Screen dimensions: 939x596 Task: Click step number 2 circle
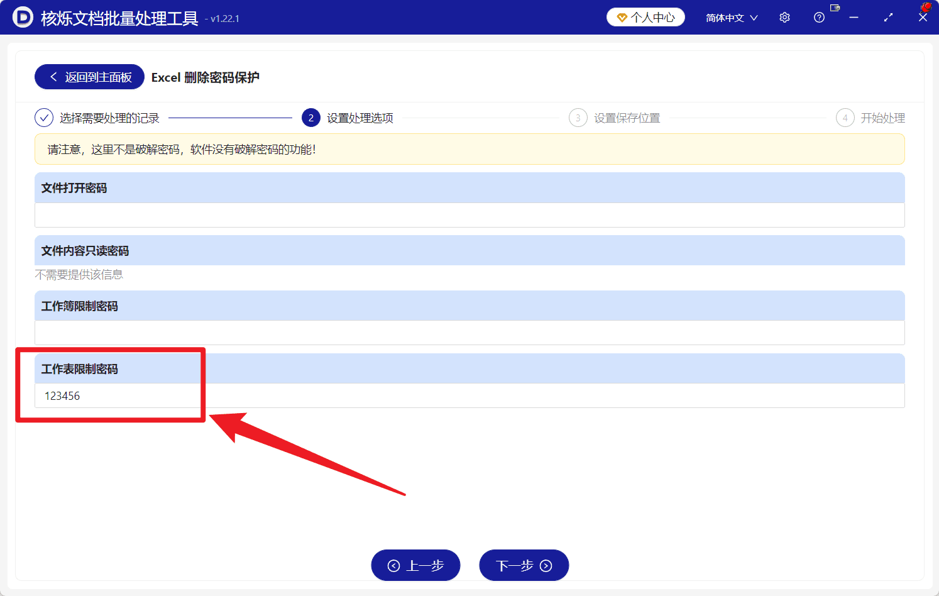(311, 118)
